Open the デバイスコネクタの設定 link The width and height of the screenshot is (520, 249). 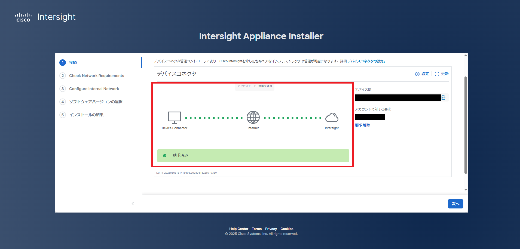[x=366, y=61]
